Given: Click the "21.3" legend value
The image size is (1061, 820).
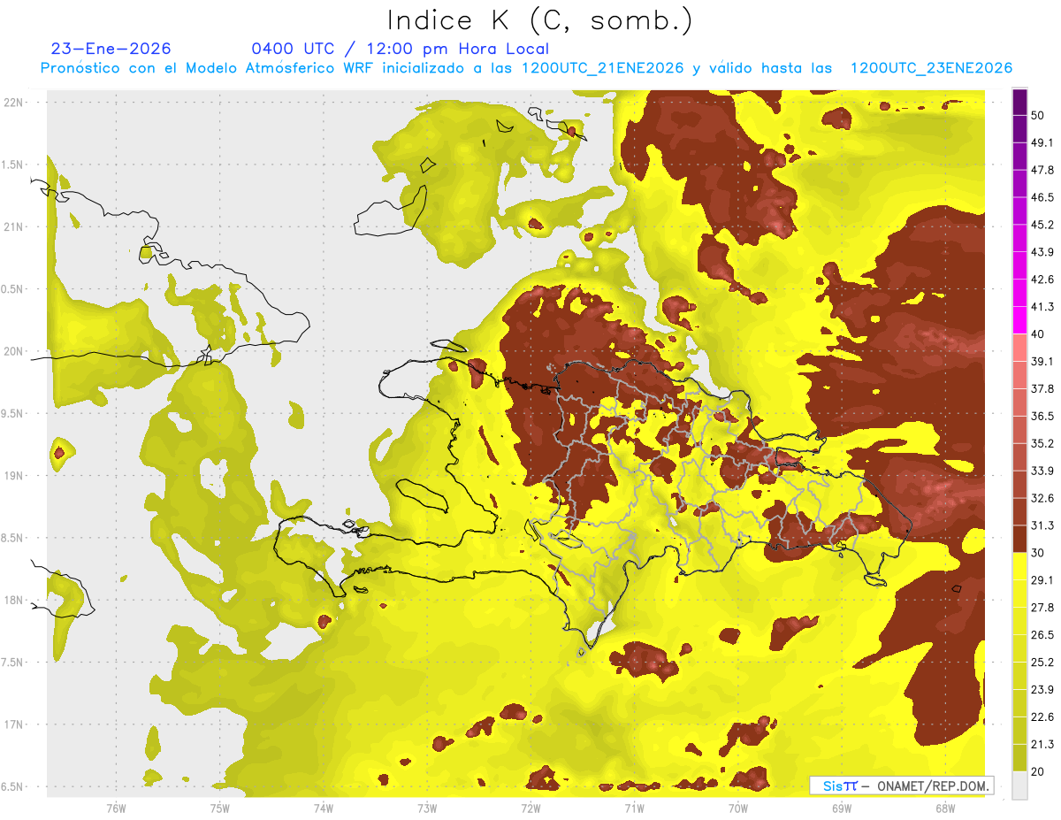Looking at the screenshot, I should (1042, 744).
